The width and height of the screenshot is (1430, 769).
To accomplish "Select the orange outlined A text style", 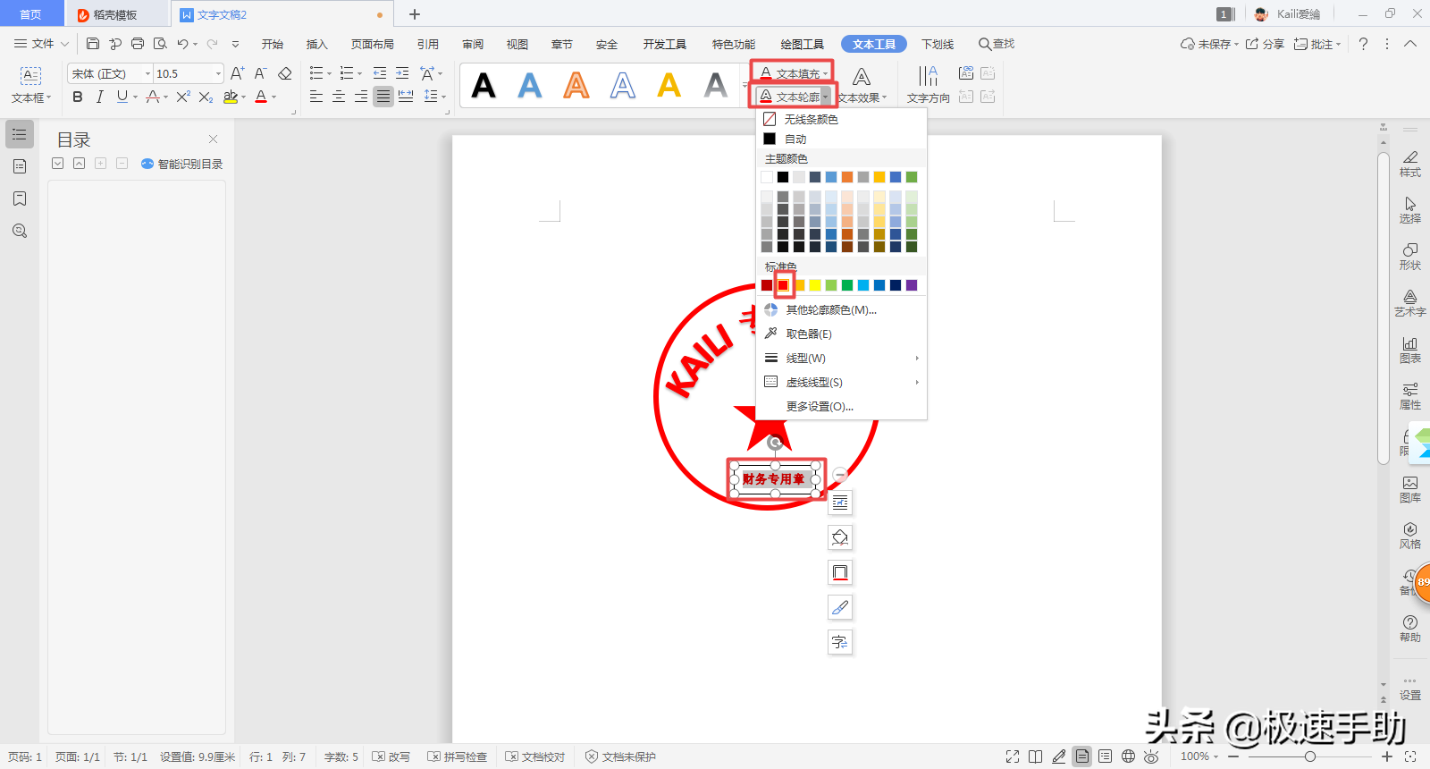I will 576,86.
